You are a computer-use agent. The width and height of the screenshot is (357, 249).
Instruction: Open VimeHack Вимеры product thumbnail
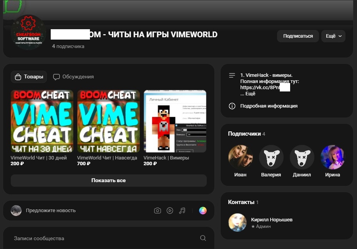pos(175,121)
